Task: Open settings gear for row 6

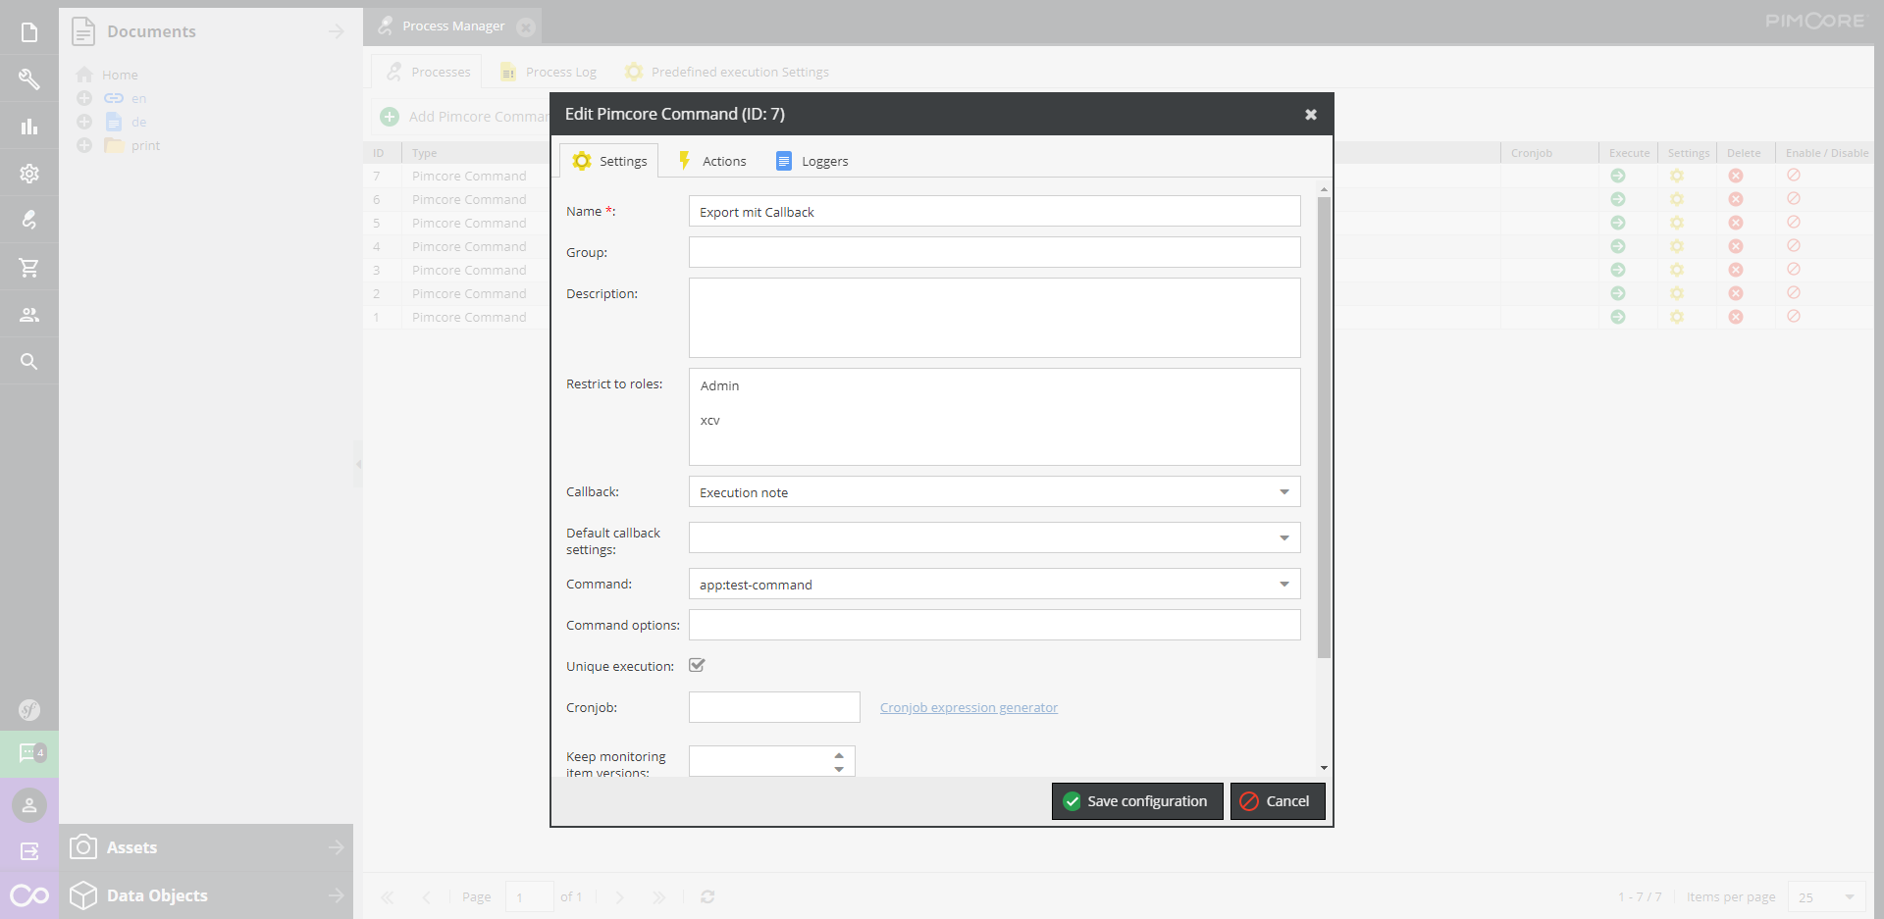Action: [x=1677, y=199]
